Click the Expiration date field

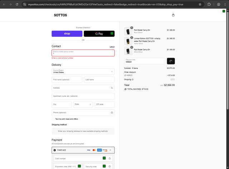(x=68, y=166)
